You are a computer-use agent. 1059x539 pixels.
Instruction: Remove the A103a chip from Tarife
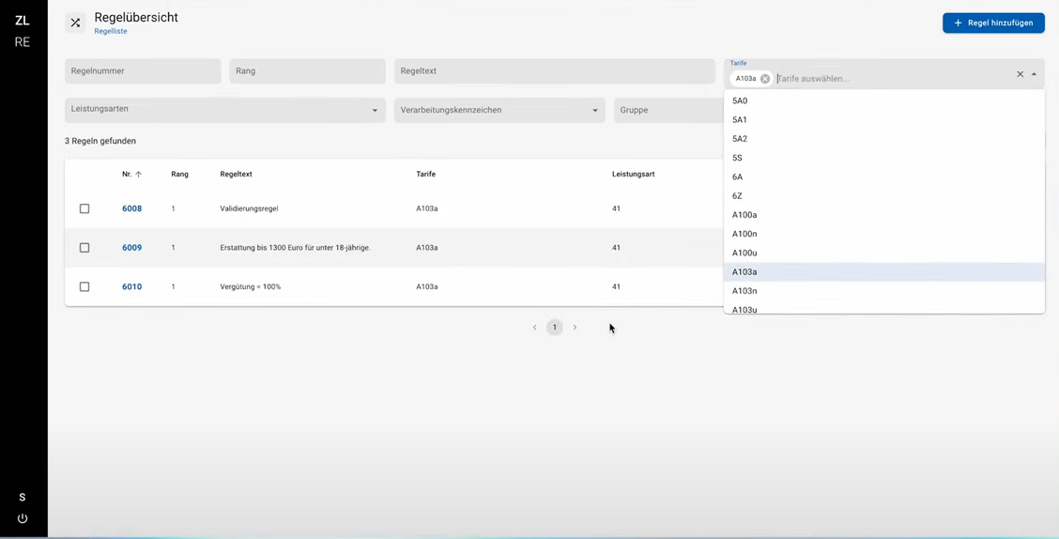(765, 79)
